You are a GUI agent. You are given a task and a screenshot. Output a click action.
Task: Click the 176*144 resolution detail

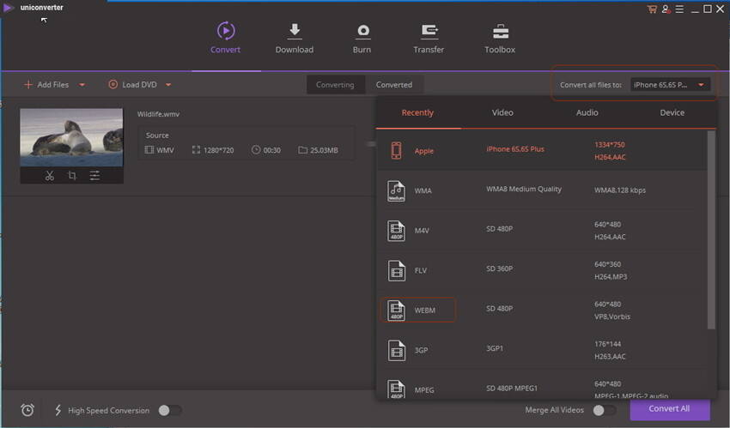[x=607, y=344]
